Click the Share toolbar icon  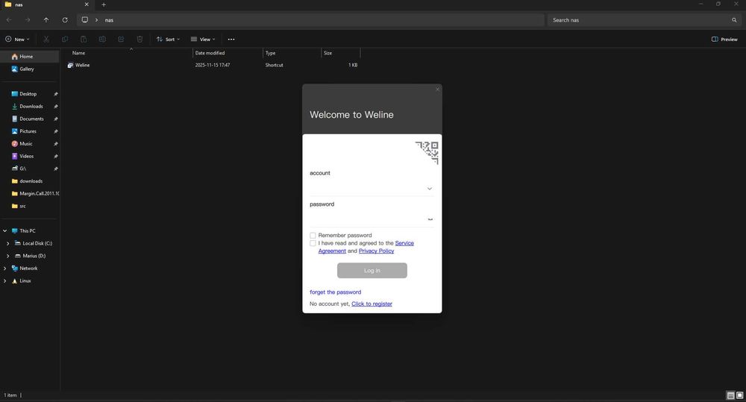click(x=121, y=40)
